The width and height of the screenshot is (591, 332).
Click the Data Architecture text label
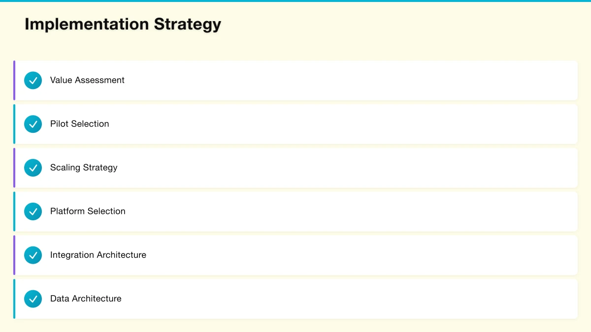[86, 299]
